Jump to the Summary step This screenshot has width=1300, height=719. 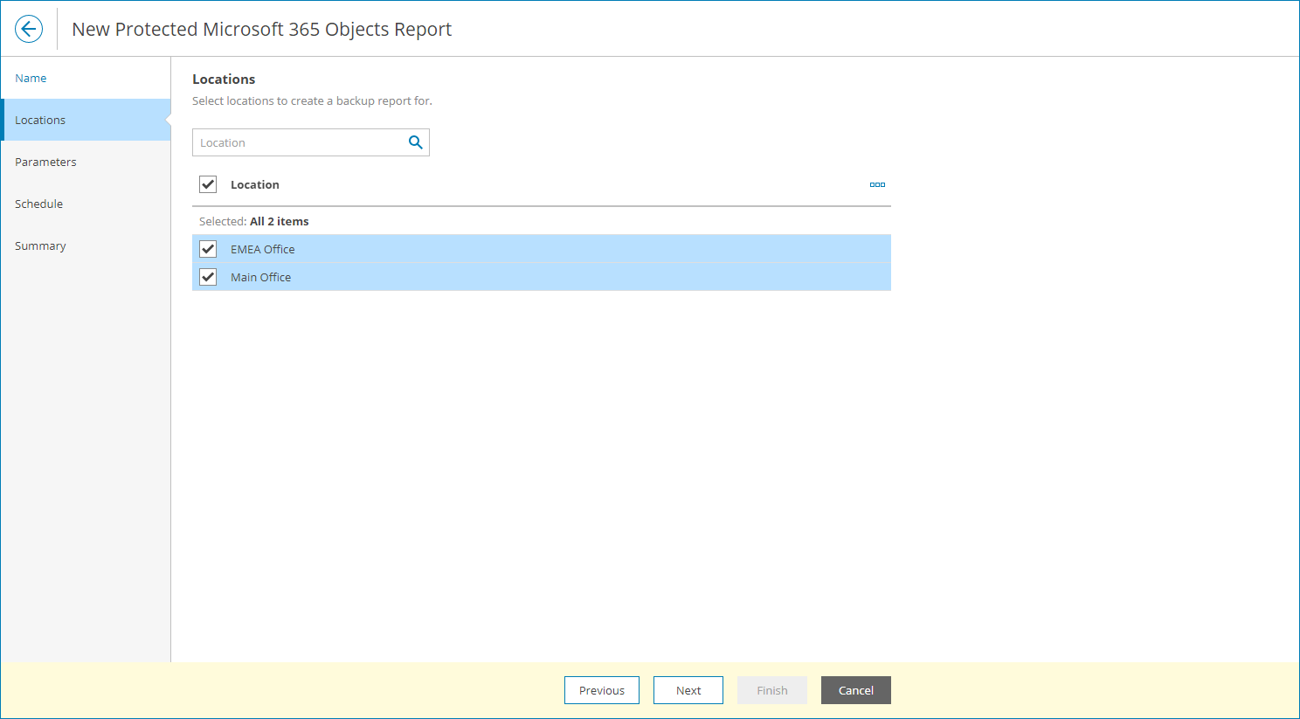86,245
